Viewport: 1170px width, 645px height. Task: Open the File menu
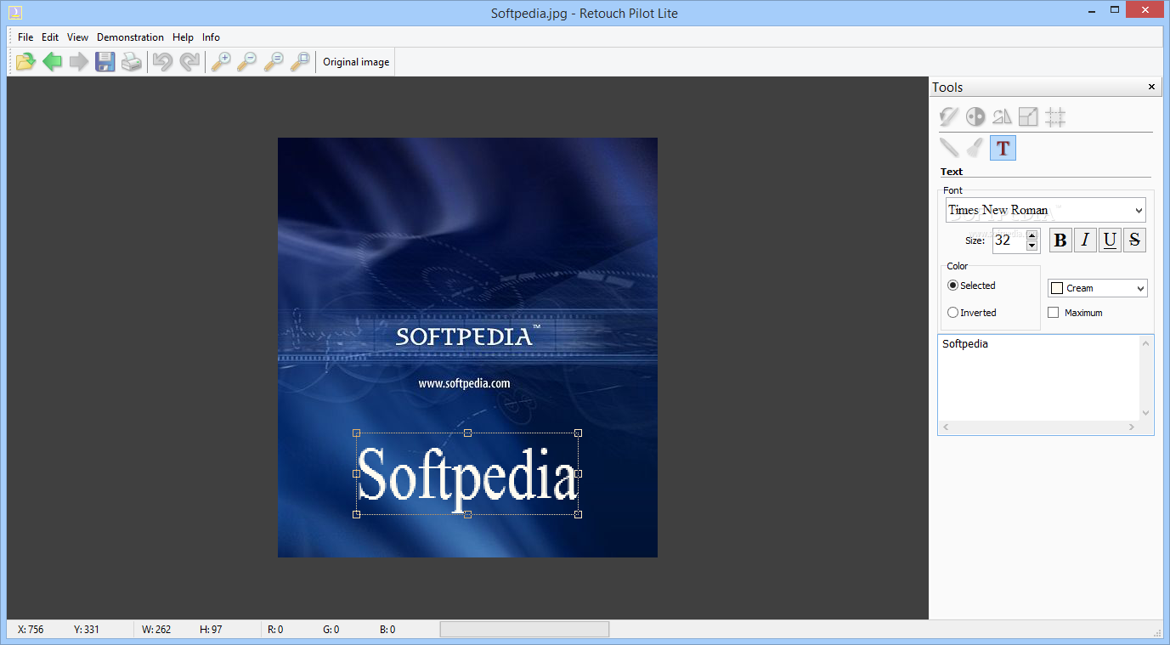point(25,37)
